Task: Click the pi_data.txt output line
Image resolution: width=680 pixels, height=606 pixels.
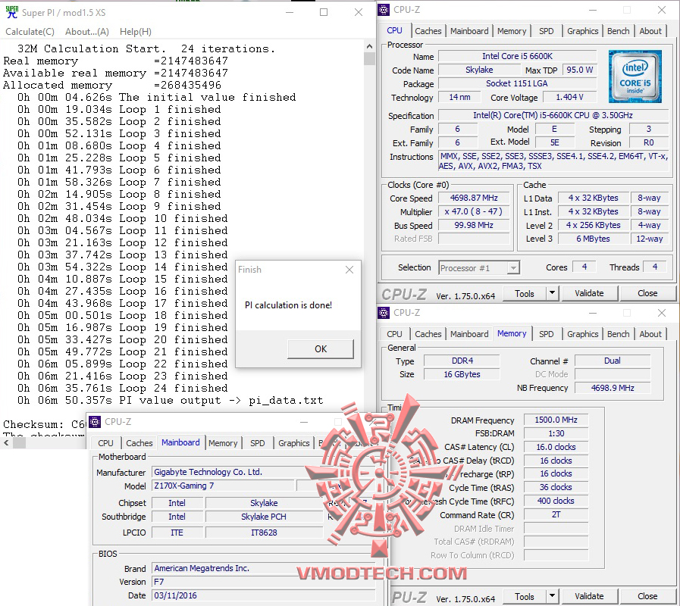Action: tap(170, 401)
